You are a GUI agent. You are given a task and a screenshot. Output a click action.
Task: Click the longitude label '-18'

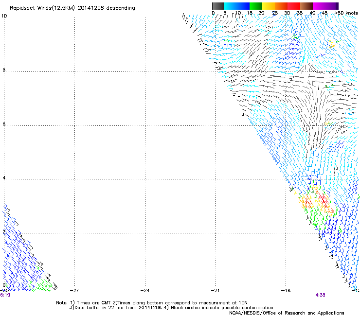[x=286, y=290]
